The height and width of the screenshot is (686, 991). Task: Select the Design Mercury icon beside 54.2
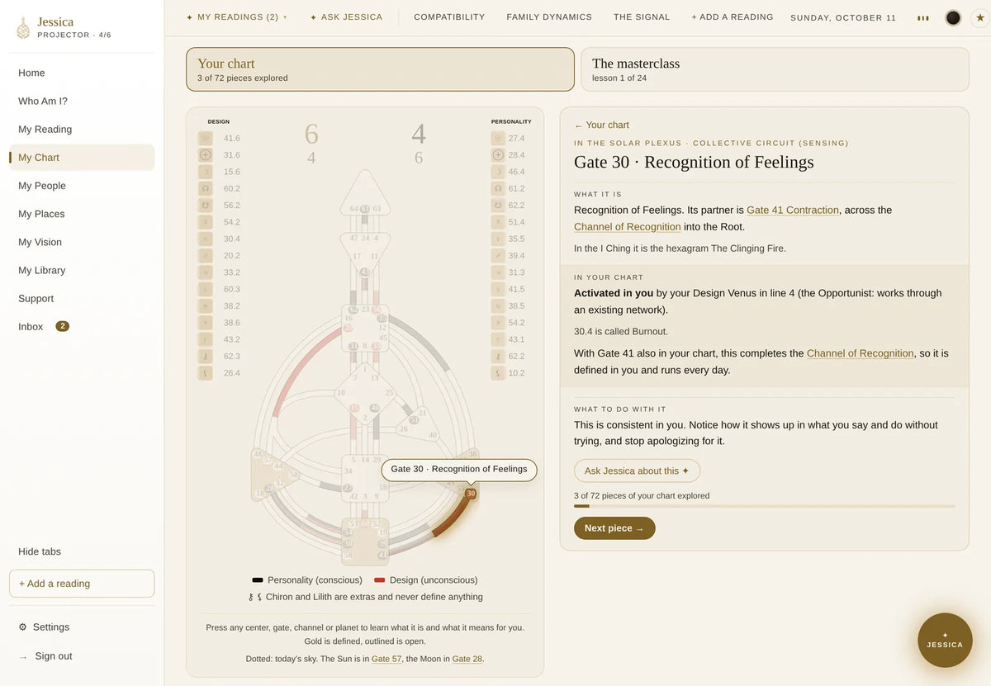coord(206,222)
